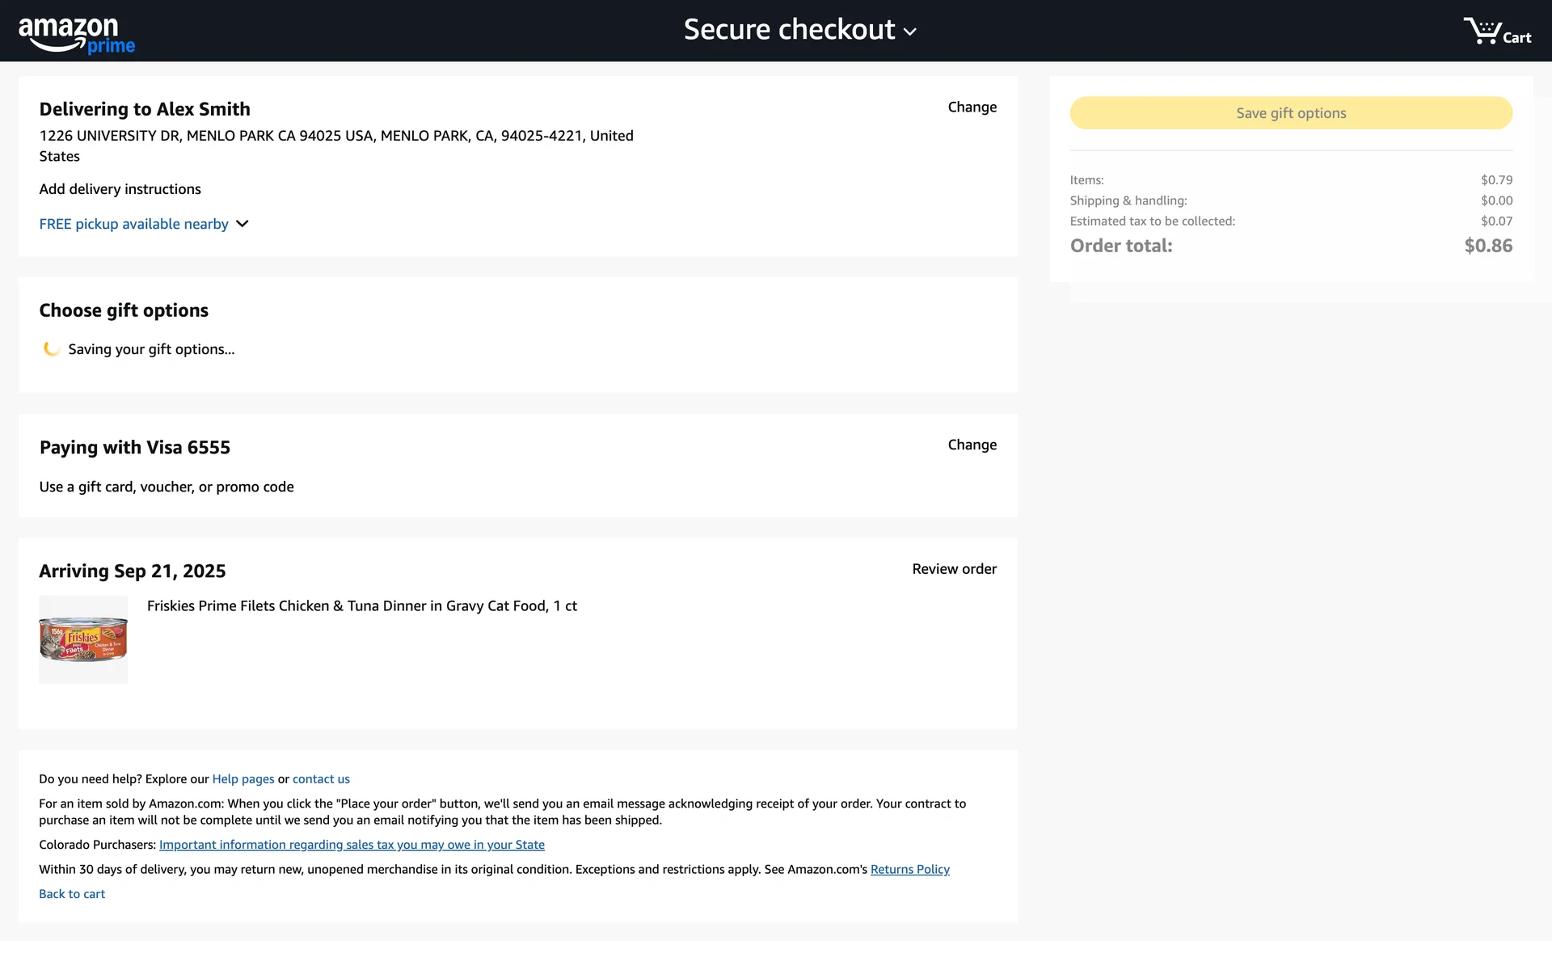Viewport: 1552px width, 970px height.
Task: Expand FREE pickup available nearby chevron
Action: 242,224
